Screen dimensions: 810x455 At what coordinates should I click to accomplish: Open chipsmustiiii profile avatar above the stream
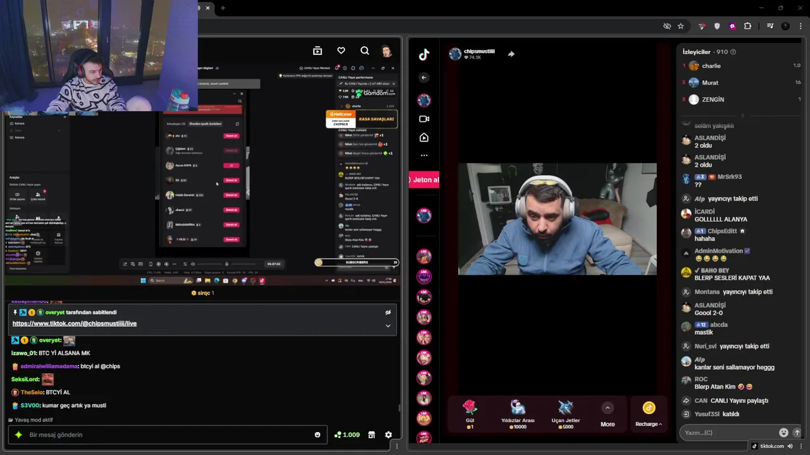point(455,54)
